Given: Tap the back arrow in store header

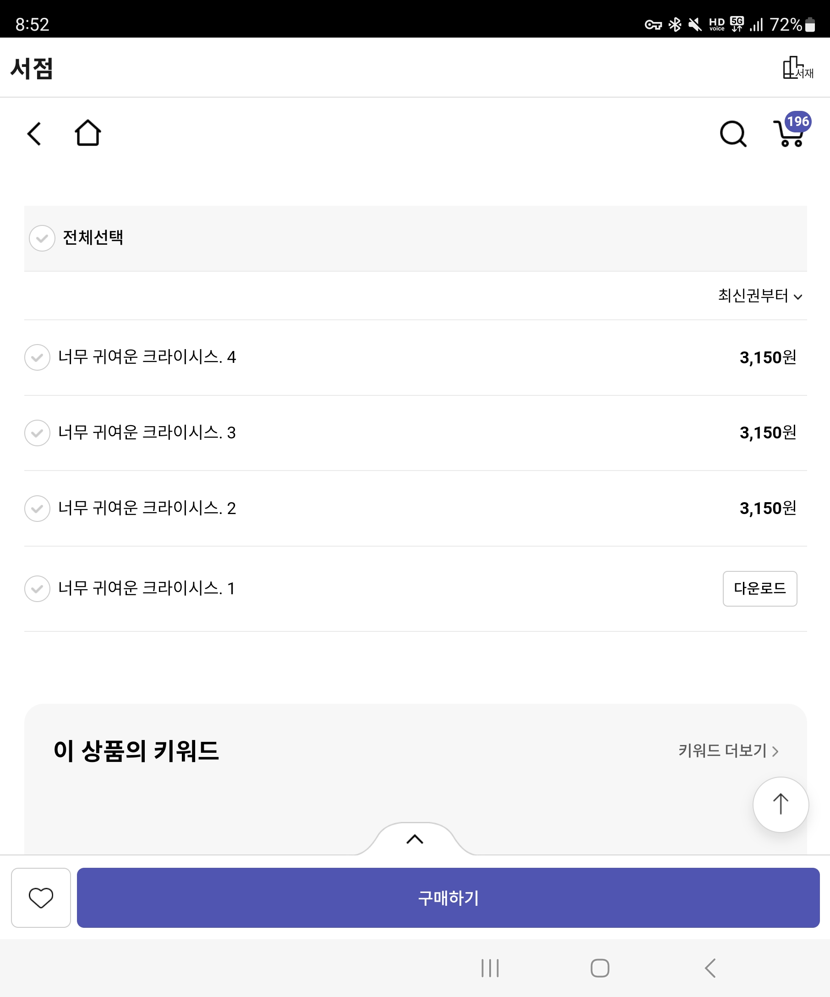Looking at the screenshot, I should [34, 134].
